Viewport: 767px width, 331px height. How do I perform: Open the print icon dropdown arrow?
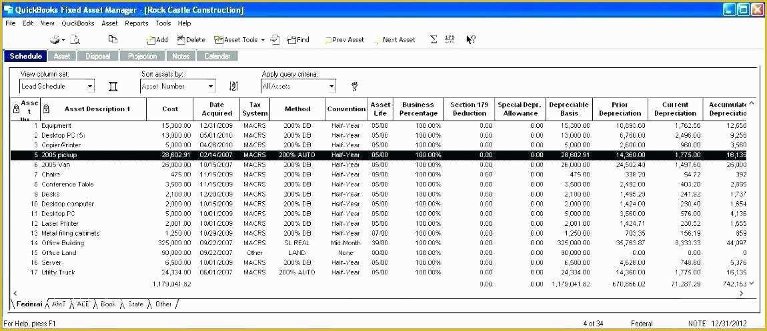(63, 40)
